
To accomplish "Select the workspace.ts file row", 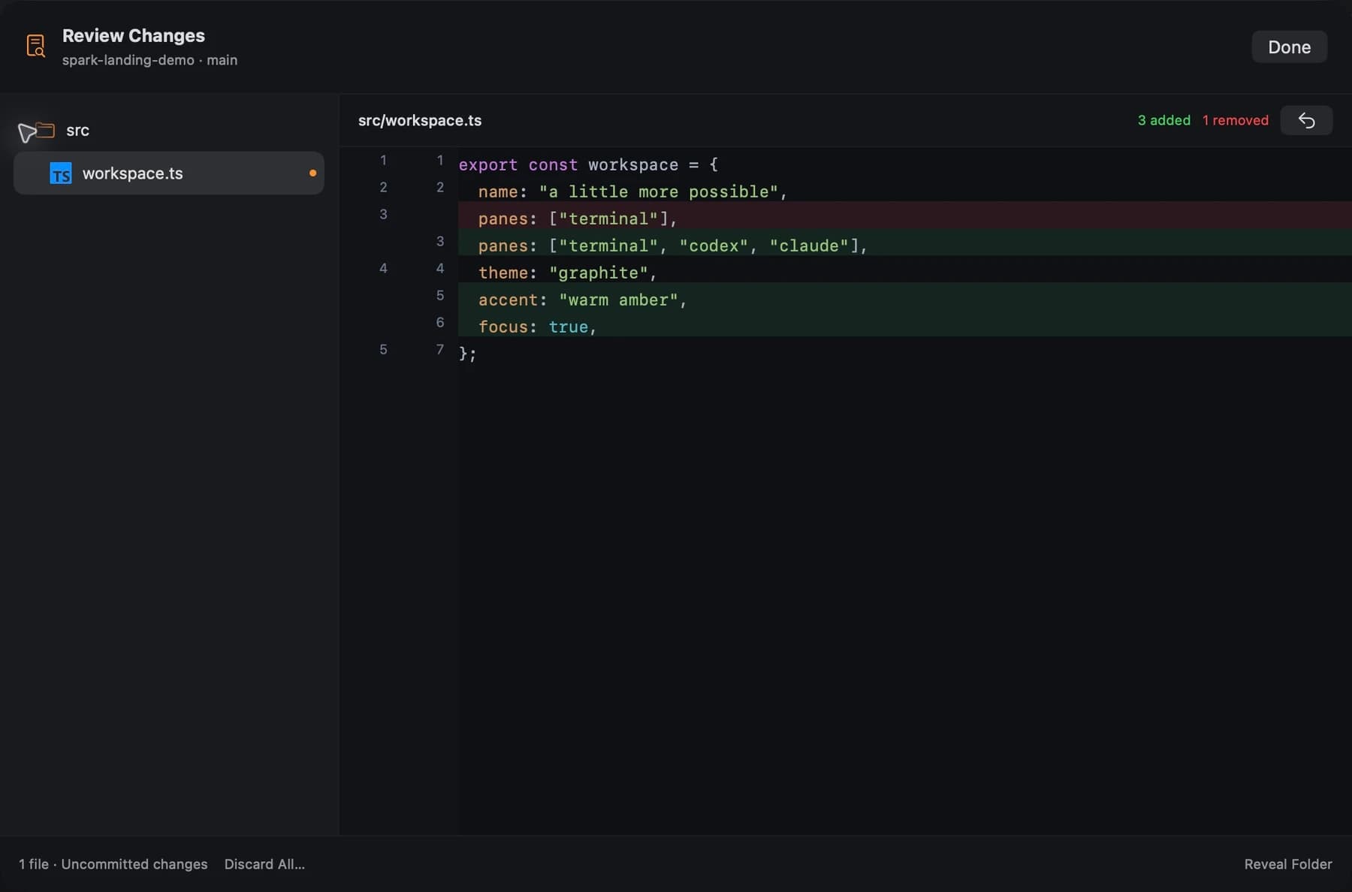I will [169, 173].
